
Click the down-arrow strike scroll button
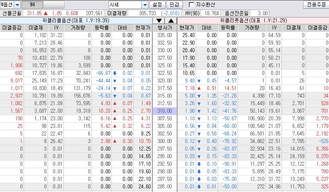(x=159, y=21)
